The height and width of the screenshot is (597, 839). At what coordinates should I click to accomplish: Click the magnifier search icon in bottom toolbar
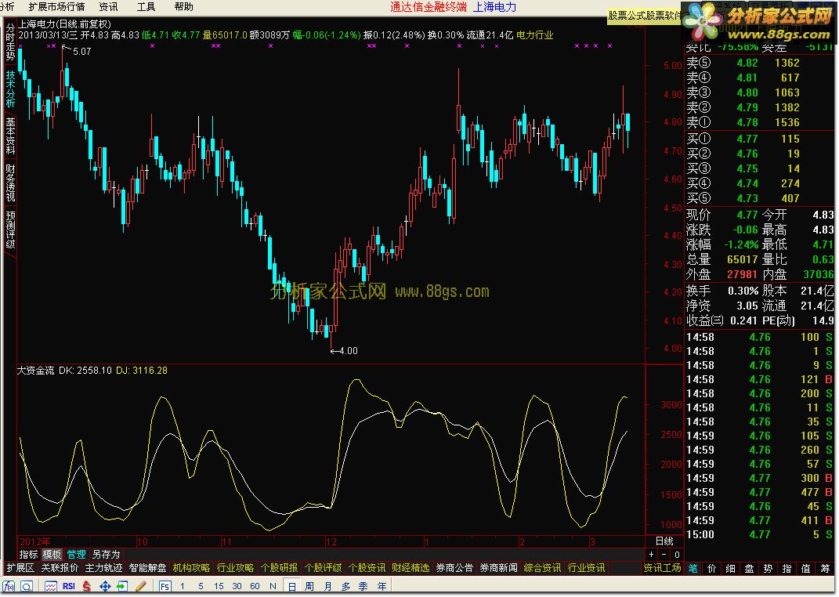click(26, 586)
